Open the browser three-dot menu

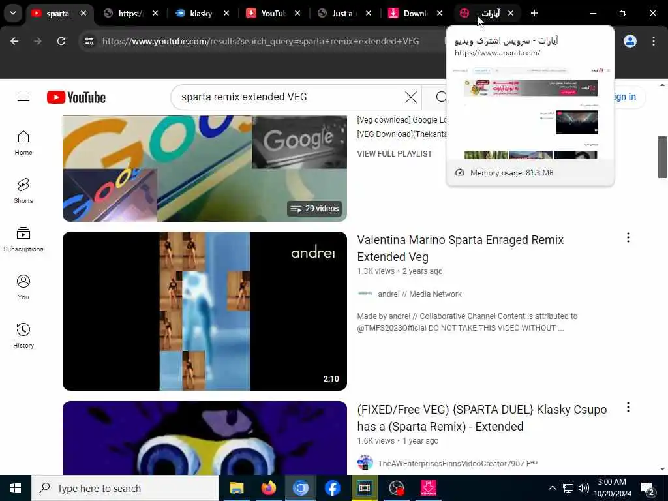pyautogui.click(x=654, y=41)
